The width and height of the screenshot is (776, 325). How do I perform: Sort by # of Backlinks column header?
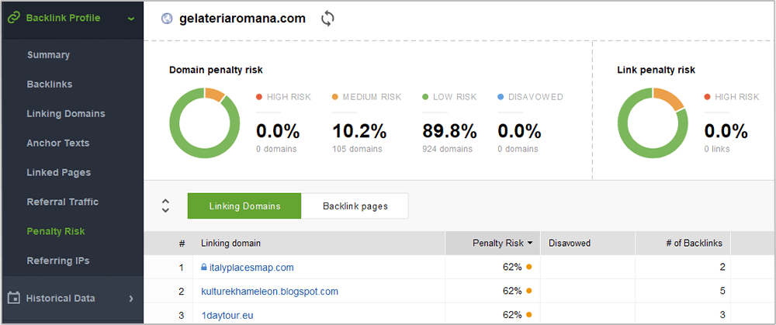[x=694, y=243]
